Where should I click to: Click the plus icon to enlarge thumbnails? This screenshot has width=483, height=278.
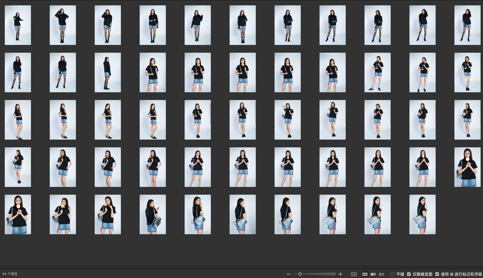[x=340, y=274]
